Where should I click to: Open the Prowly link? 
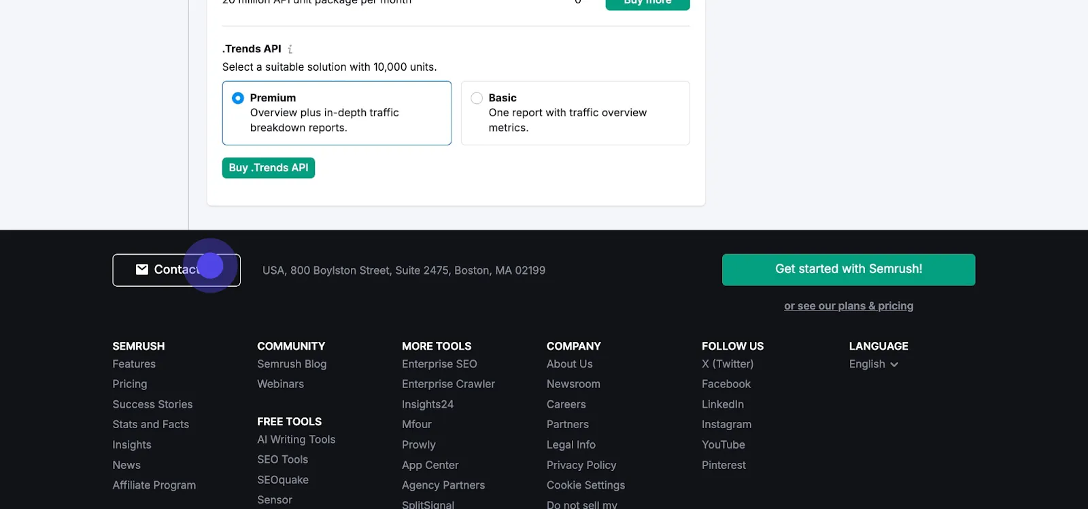419,444
